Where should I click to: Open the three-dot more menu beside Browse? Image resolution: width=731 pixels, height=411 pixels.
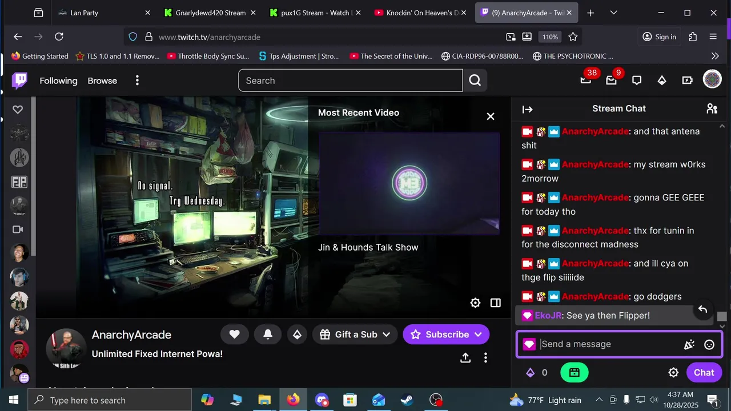pos(137,80)
